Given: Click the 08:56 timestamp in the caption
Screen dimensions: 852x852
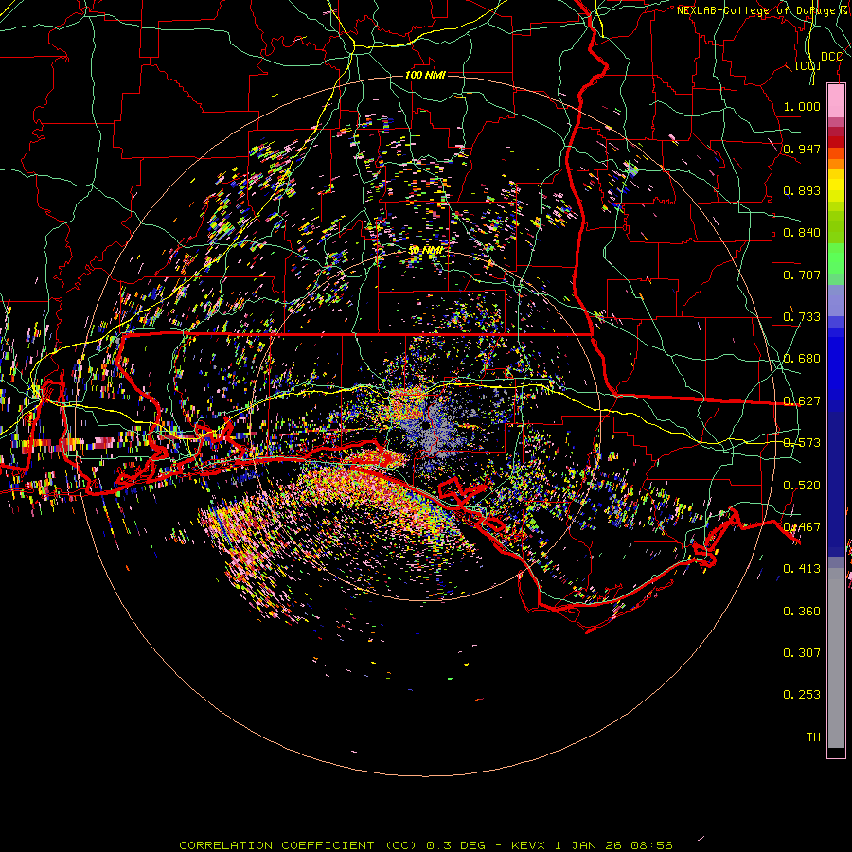Looking at the screenshot, I should point(651,845).
